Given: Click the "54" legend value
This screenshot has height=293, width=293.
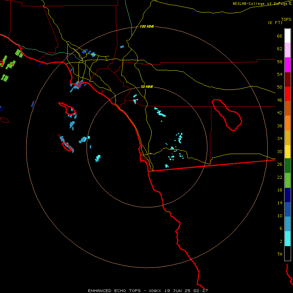Looking at the screenshot, I should click(x=280, y=74).
